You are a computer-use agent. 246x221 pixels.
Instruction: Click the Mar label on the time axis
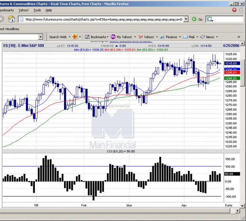click(129, 205)
